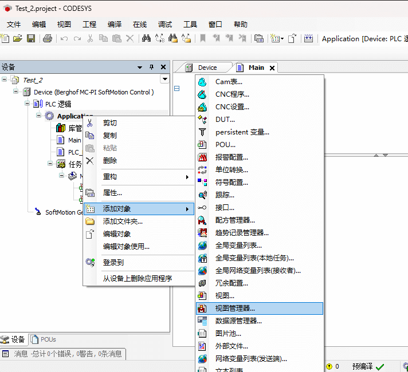408x372 pixels.
Task: Pin the 设备 panel with auto-hide button
Action: pos(151,67)
